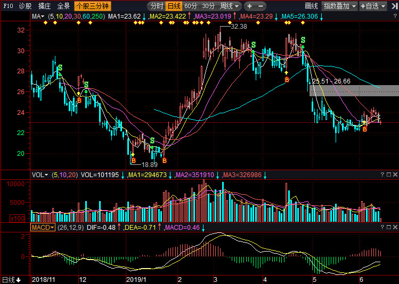Open the 周线 period dropdown
399x284 pixels.
coord(230,6)
